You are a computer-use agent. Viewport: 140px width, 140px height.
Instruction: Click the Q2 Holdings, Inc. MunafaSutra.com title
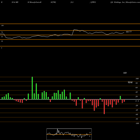125,2
